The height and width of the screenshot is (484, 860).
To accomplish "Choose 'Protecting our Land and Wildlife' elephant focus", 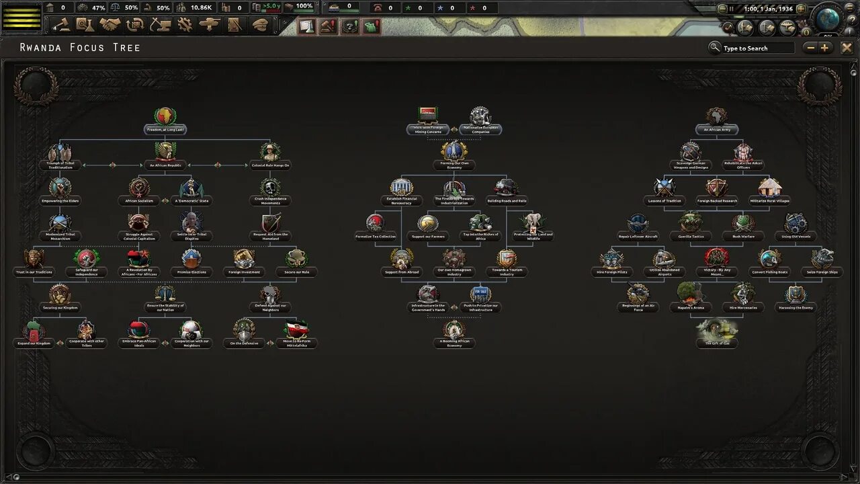I will pos(532,228).
